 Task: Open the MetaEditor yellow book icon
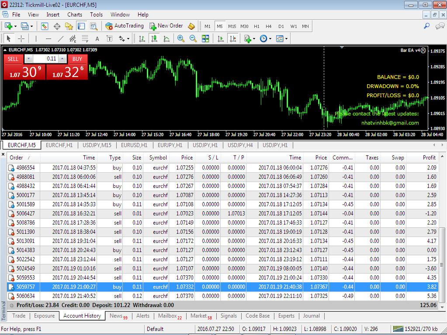191,26
